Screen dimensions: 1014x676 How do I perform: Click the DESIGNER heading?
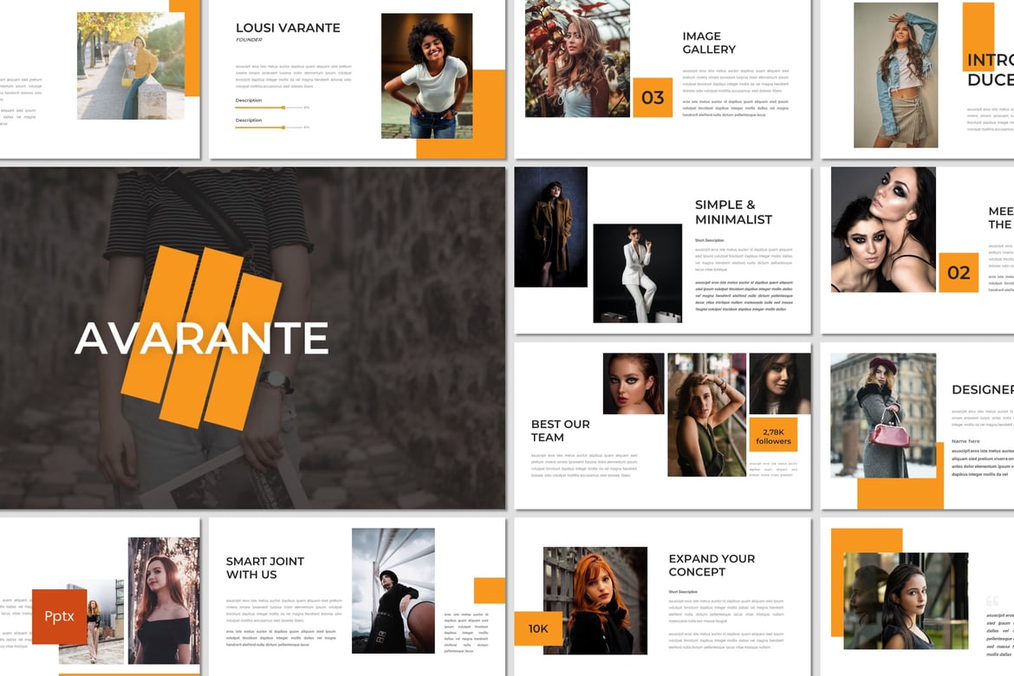pos(982,389)
